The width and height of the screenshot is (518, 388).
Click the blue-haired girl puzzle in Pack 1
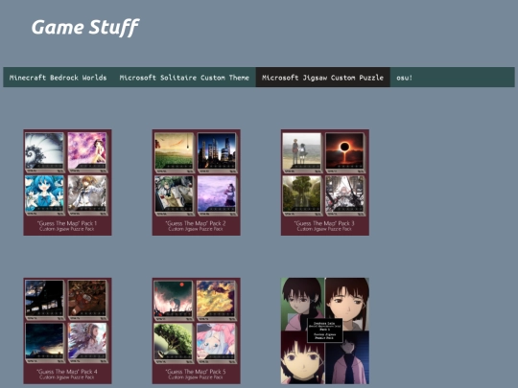pyautogui.click(x=44, y=195)
